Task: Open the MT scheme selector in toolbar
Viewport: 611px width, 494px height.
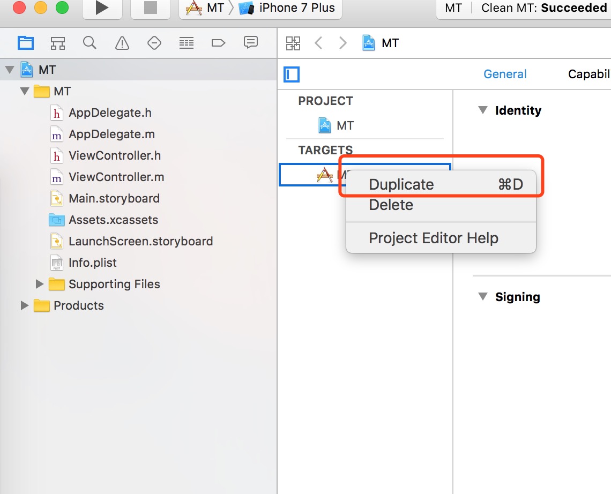Action: (205, 8)
